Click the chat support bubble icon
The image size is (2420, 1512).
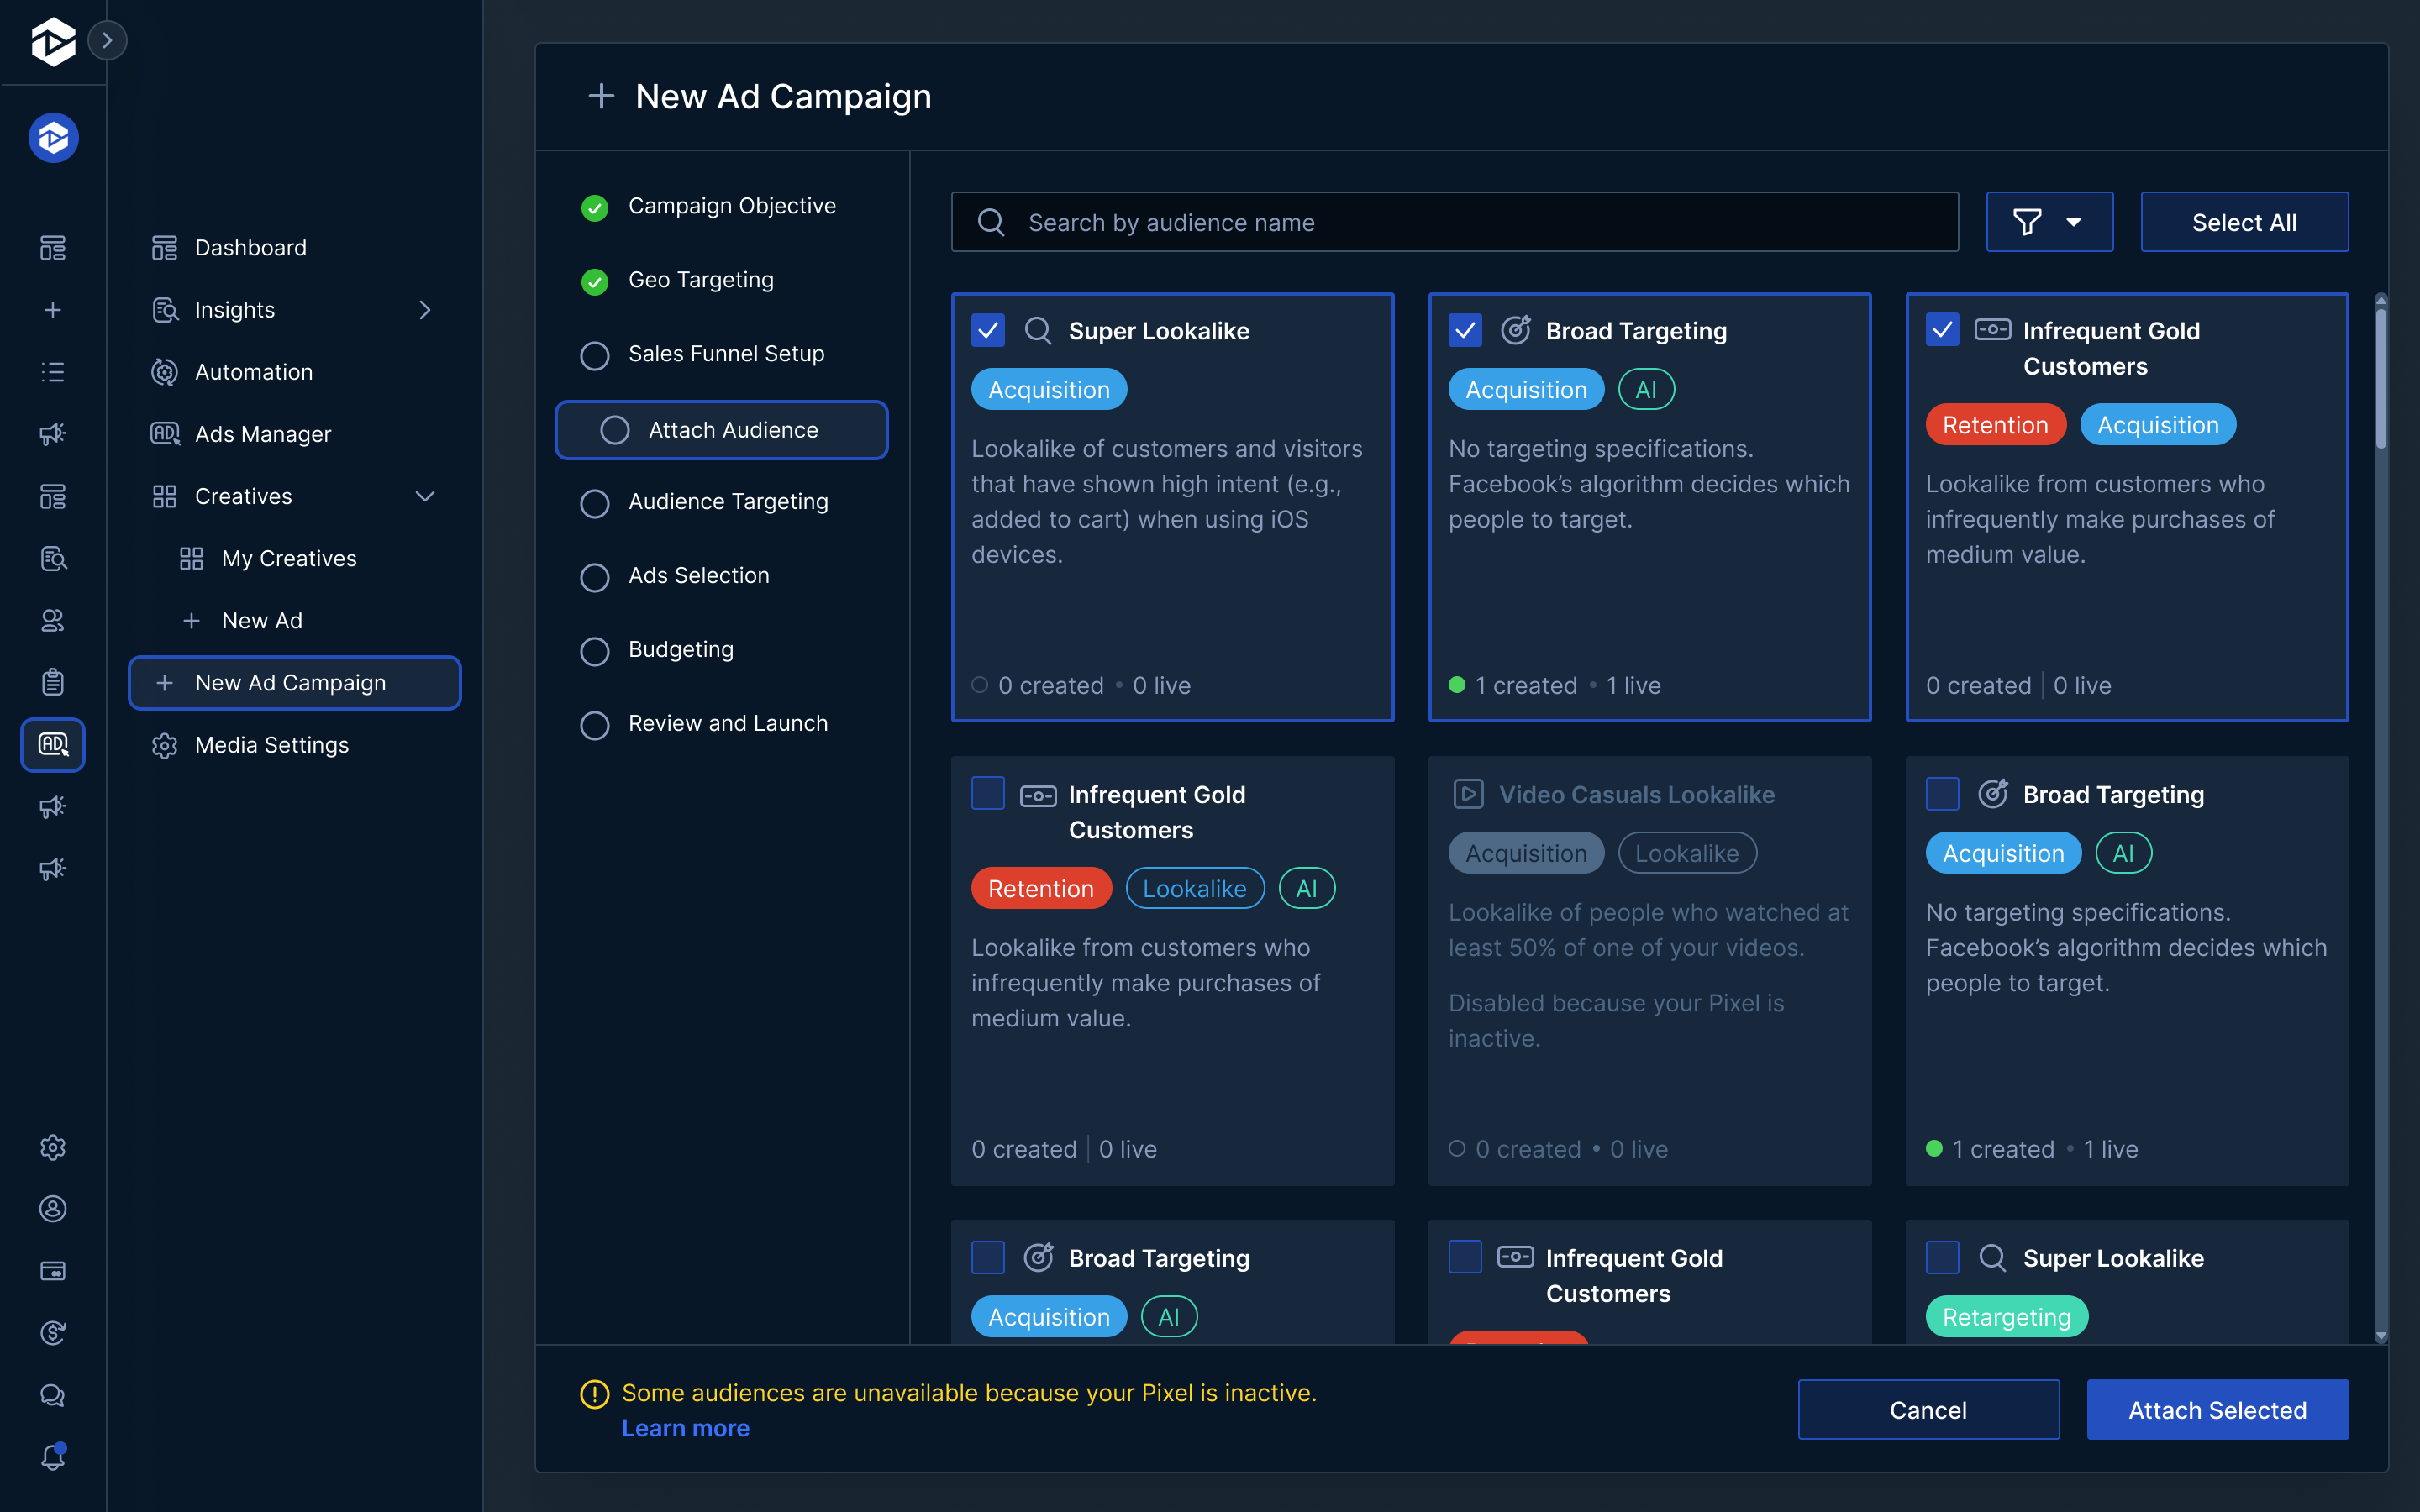pyautogui.click(x=52, y=1395)
